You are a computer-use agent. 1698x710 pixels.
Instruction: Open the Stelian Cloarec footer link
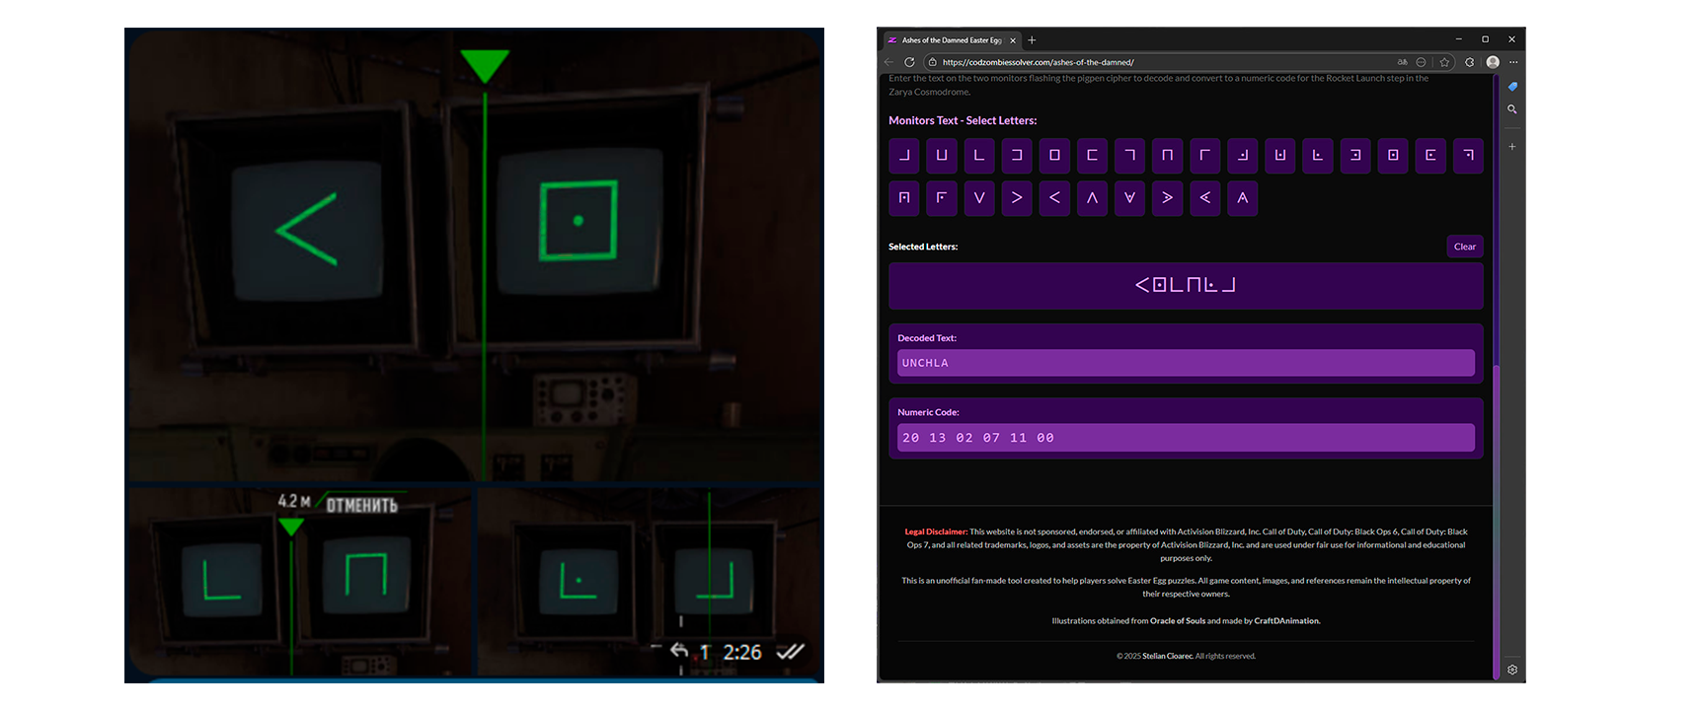pos(1167,656)
